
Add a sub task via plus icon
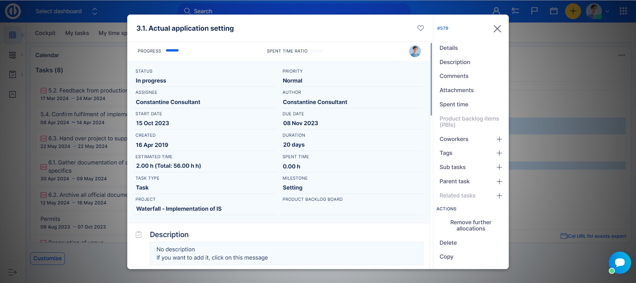tap(499, 167)
